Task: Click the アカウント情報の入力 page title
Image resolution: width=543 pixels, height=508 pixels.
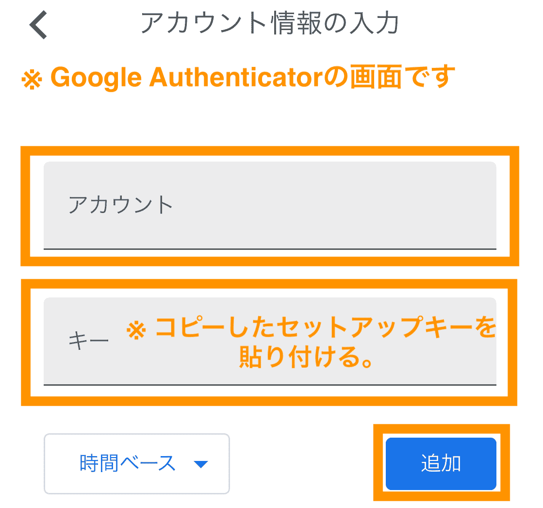Action: [270, 23]
